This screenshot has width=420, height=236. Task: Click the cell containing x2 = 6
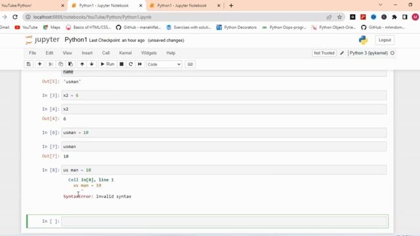[x=224, y=95]
